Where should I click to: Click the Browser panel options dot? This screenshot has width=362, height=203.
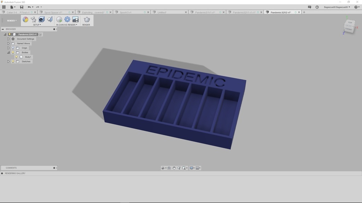54,29
